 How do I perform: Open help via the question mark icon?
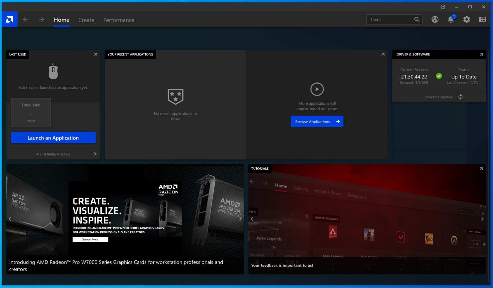(442, 6)
